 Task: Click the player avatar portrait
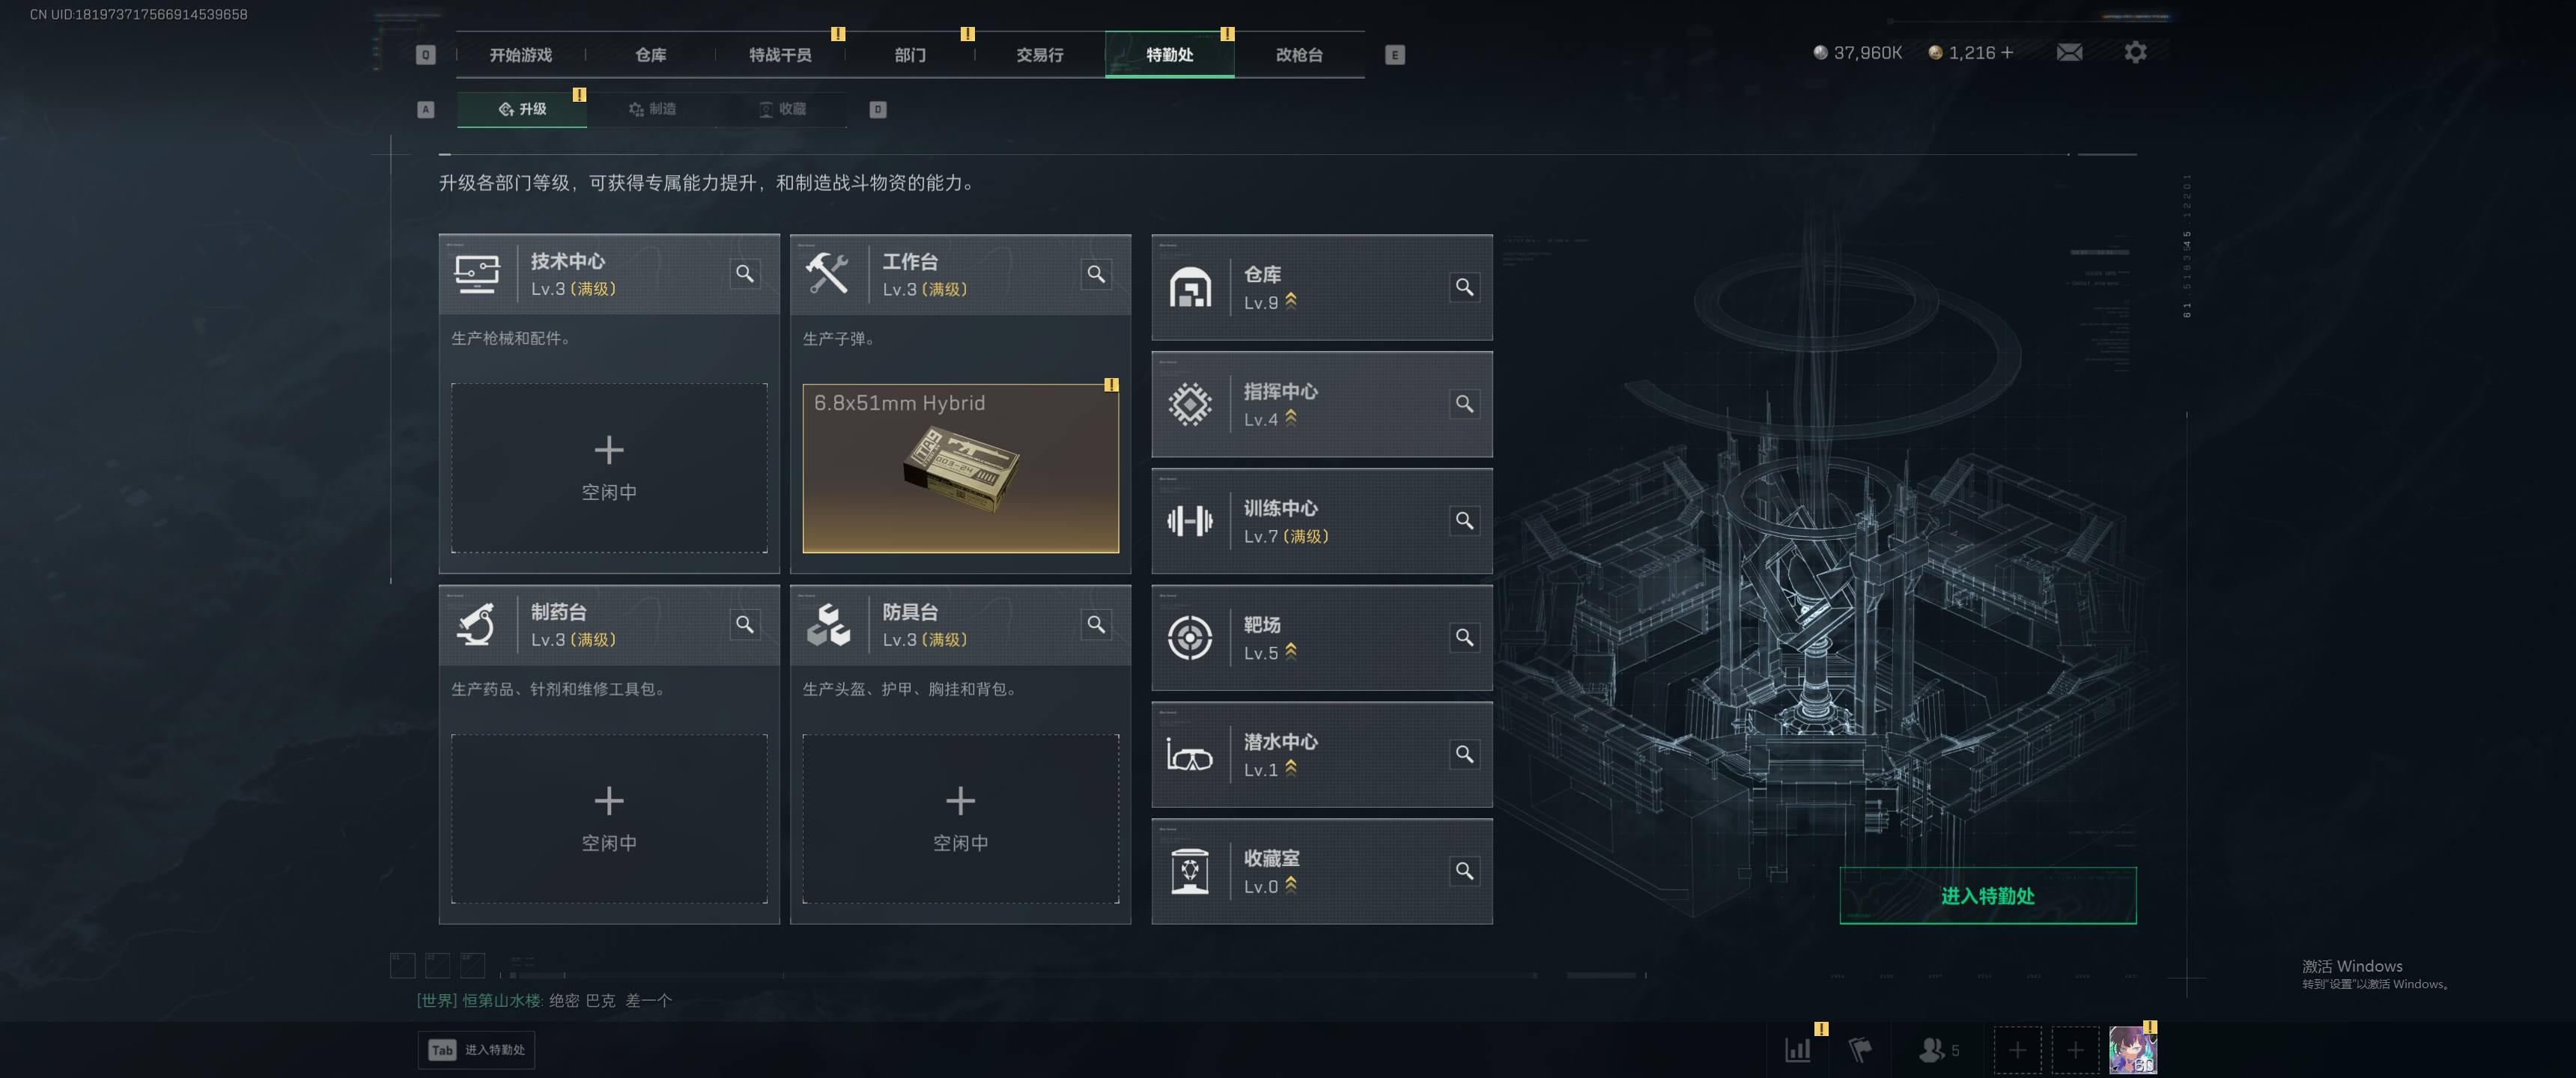(x=2133, y=1050)
